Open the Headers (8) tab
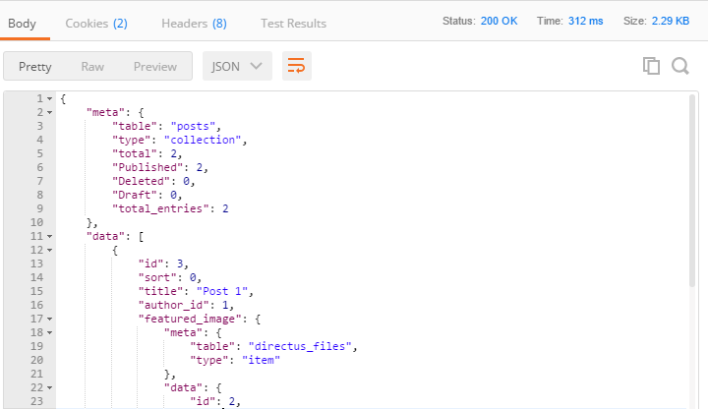 [194, 24]
